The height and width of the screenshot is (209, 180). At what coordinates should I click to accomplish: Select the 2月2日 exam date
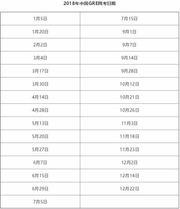(x=40, y=45)
